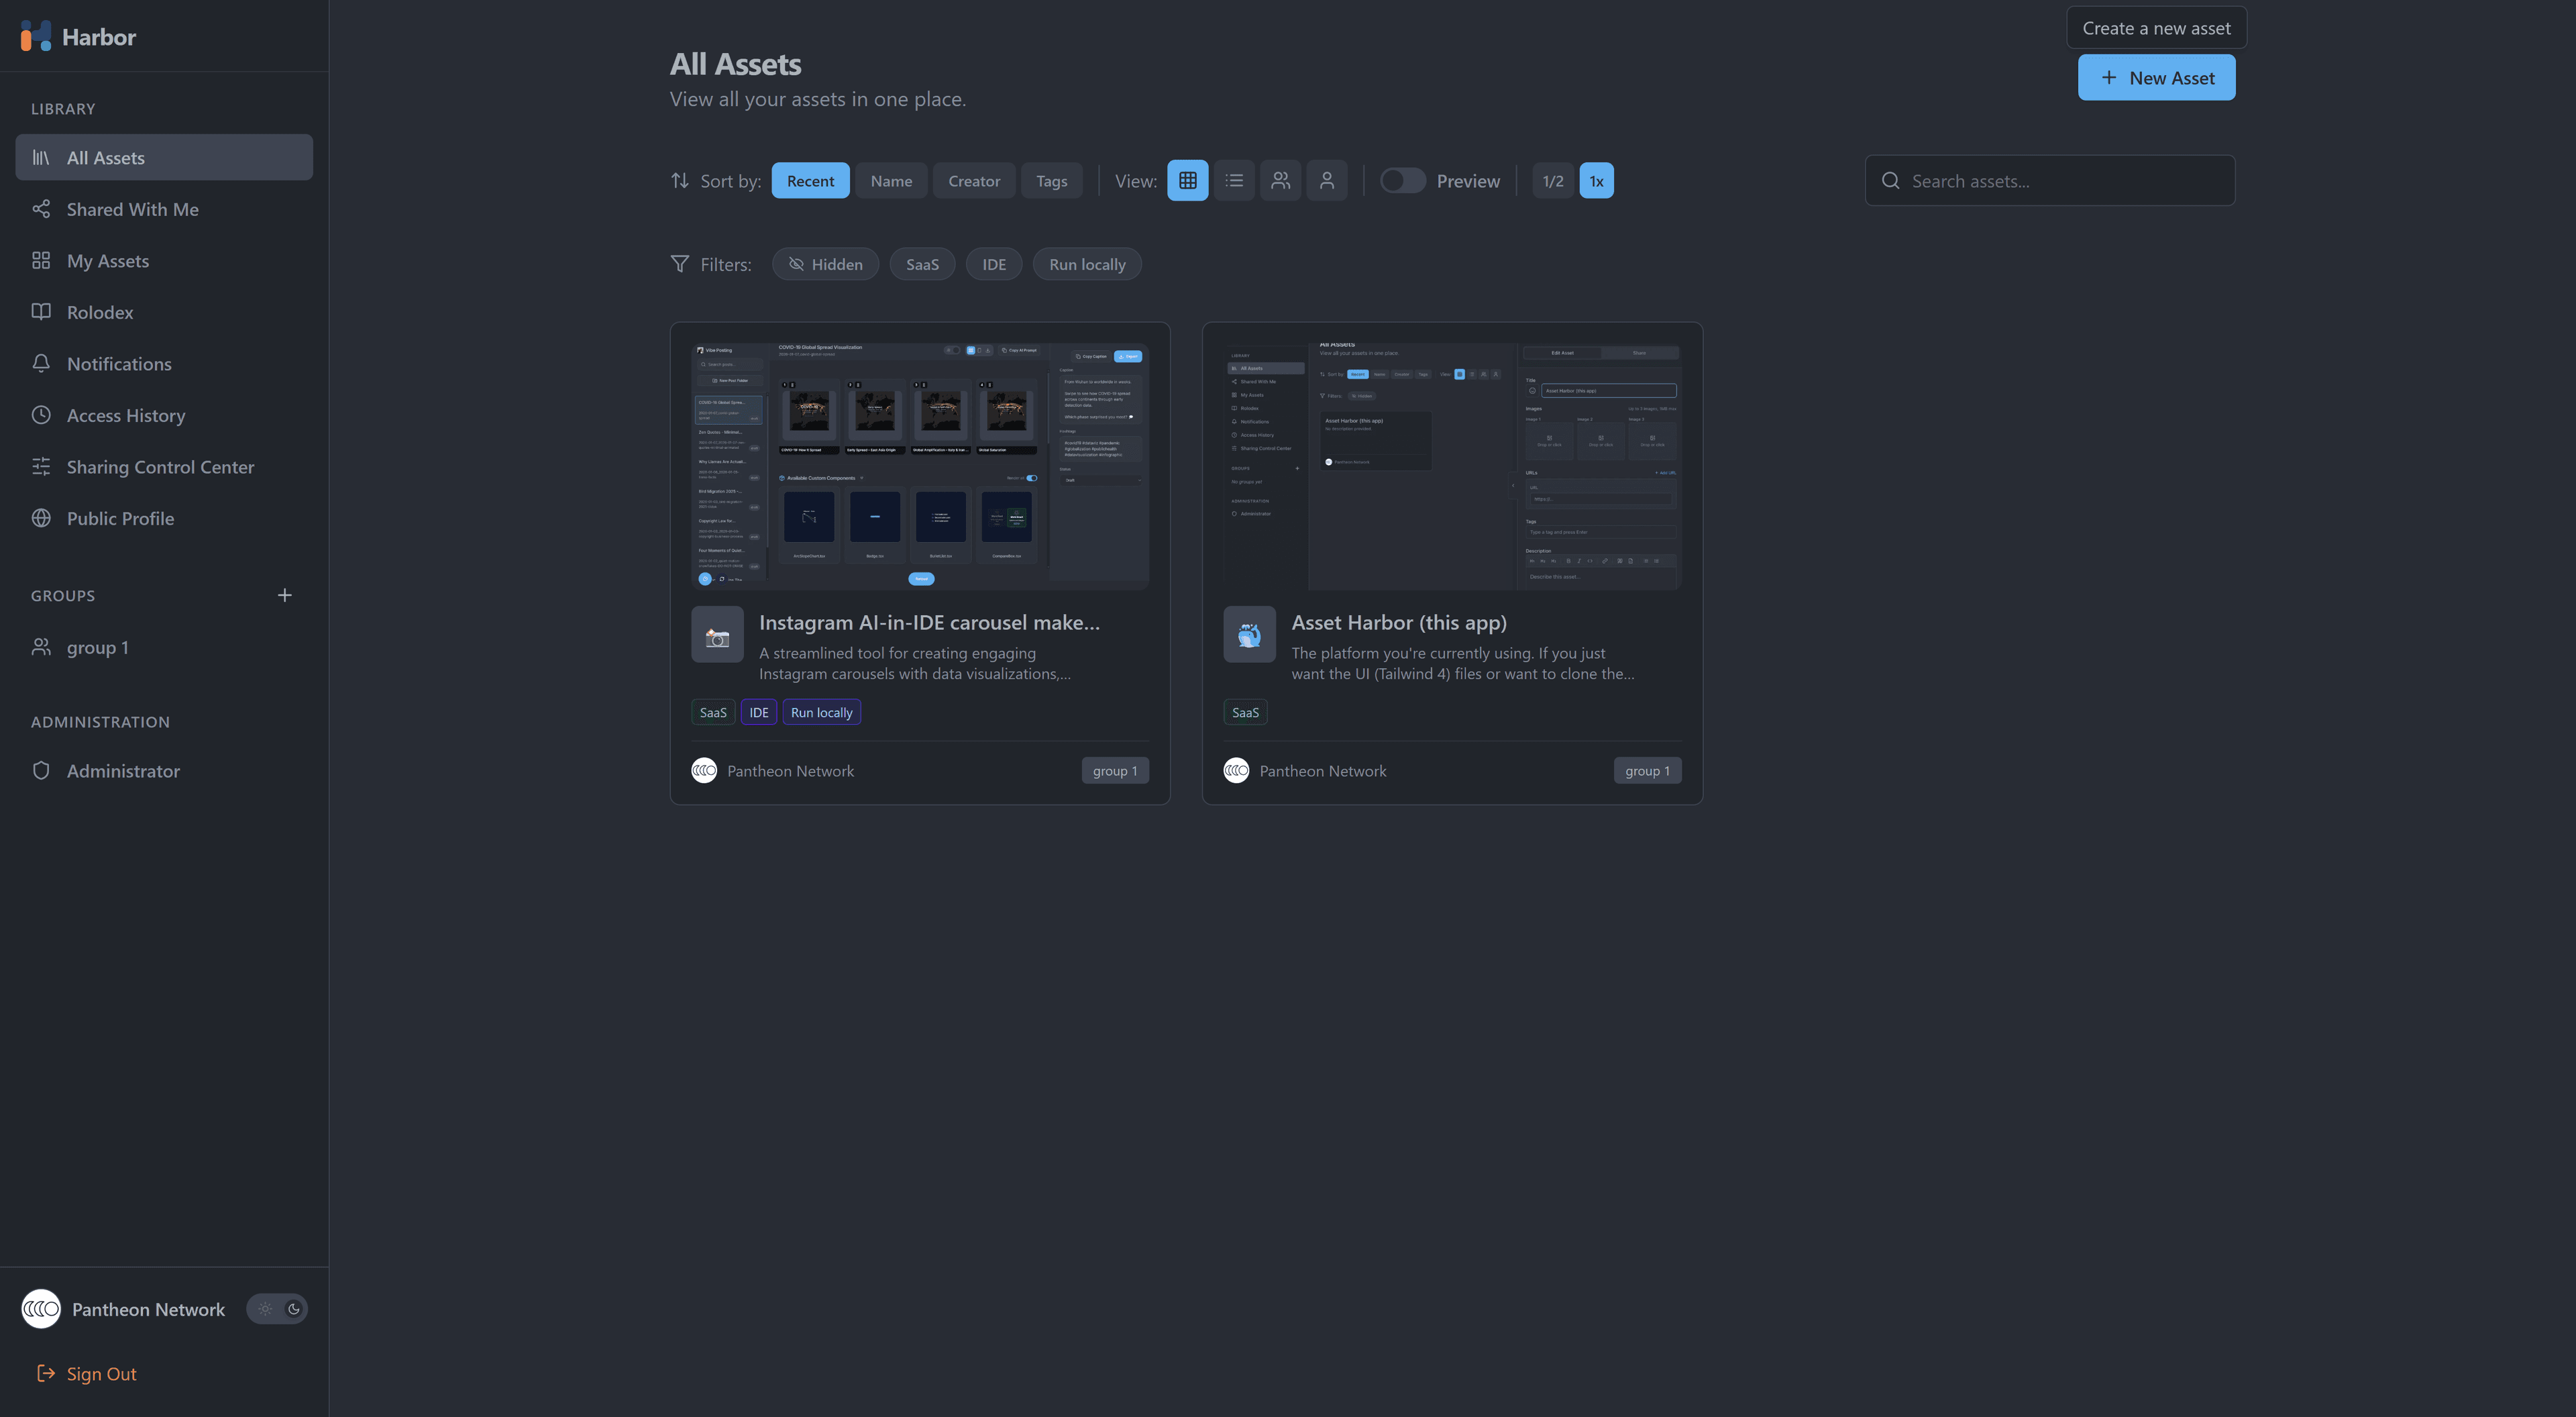Open the Rolodex section

click(99, 312)
